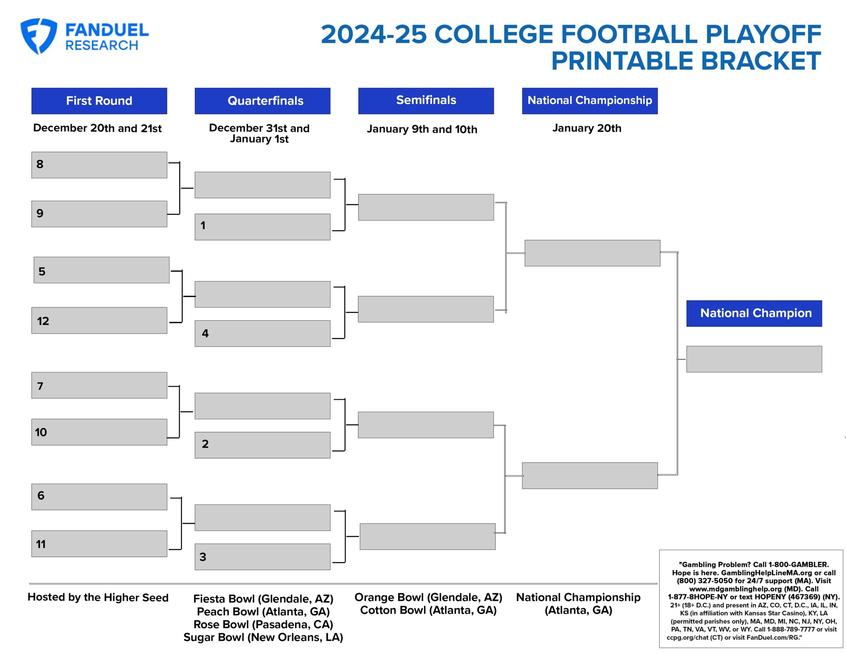Viewport: 846px width, 653px height.
Task: Select the seed 3 quarterfinal box
Action: tap(262, 557)
